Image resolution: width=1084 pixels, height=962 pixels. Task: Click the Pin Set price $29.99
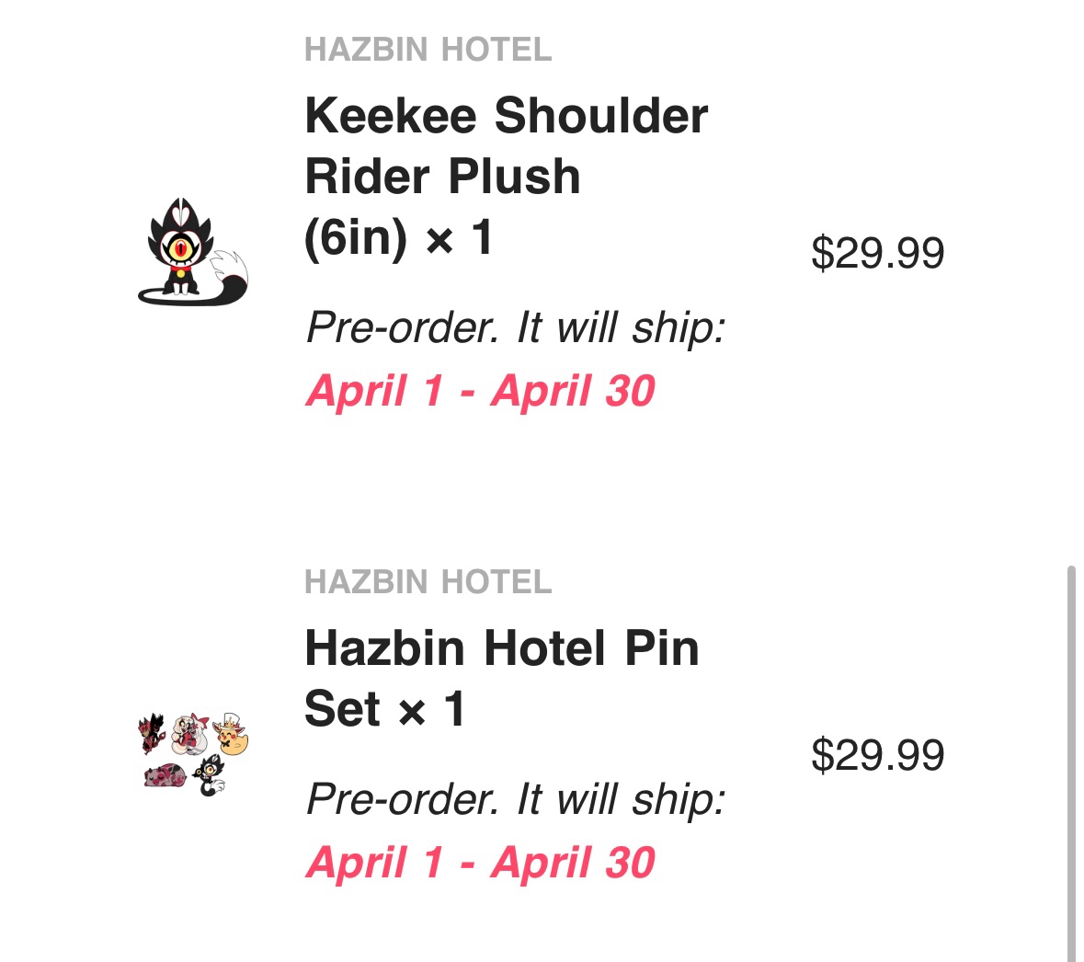[877, 755]
